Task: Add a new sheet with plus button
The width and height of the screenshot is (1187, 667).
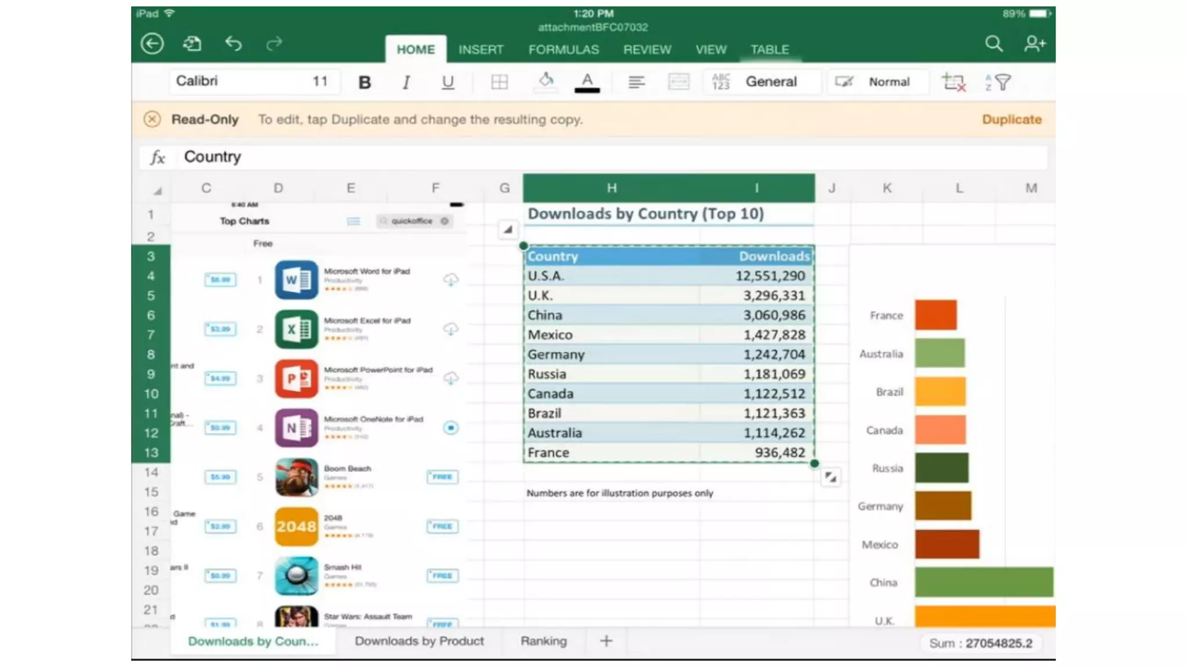Action: click(x=606, y=641)
